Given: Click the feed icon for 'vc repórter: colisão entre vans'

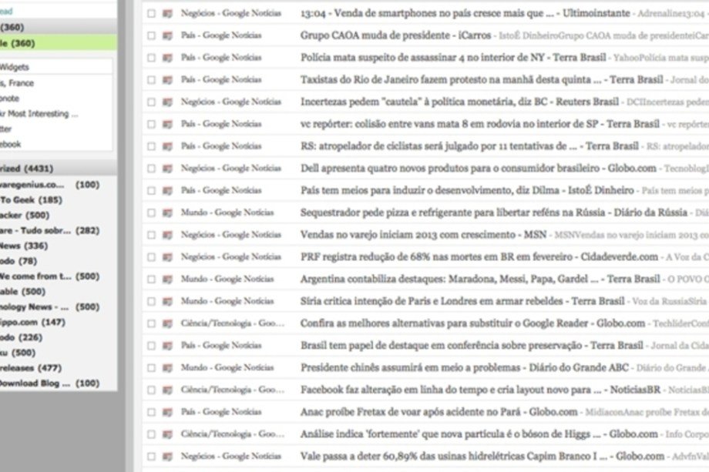Looking at the screenshot, I should [167, 124].
